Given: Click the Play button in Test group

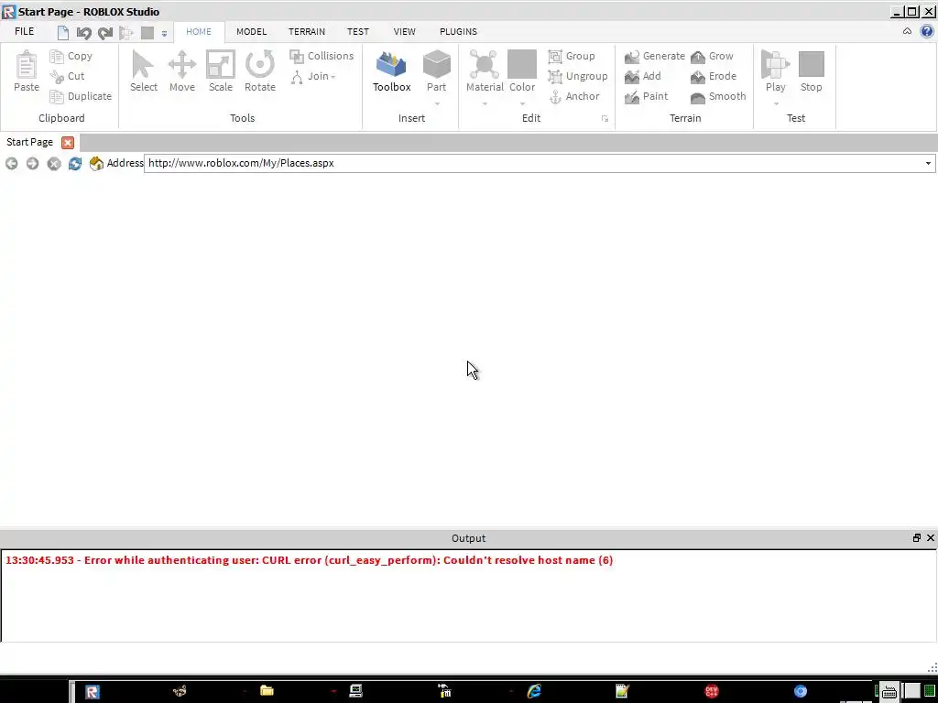Looking at the screenshot, I should tap(775, 71).
